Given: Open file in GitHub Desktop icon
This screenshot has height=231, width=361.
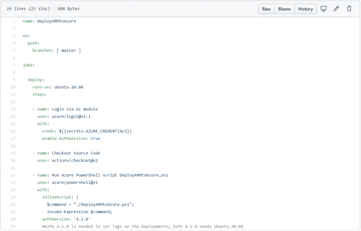Looking at the screenshot, I should tap(323, 9).
